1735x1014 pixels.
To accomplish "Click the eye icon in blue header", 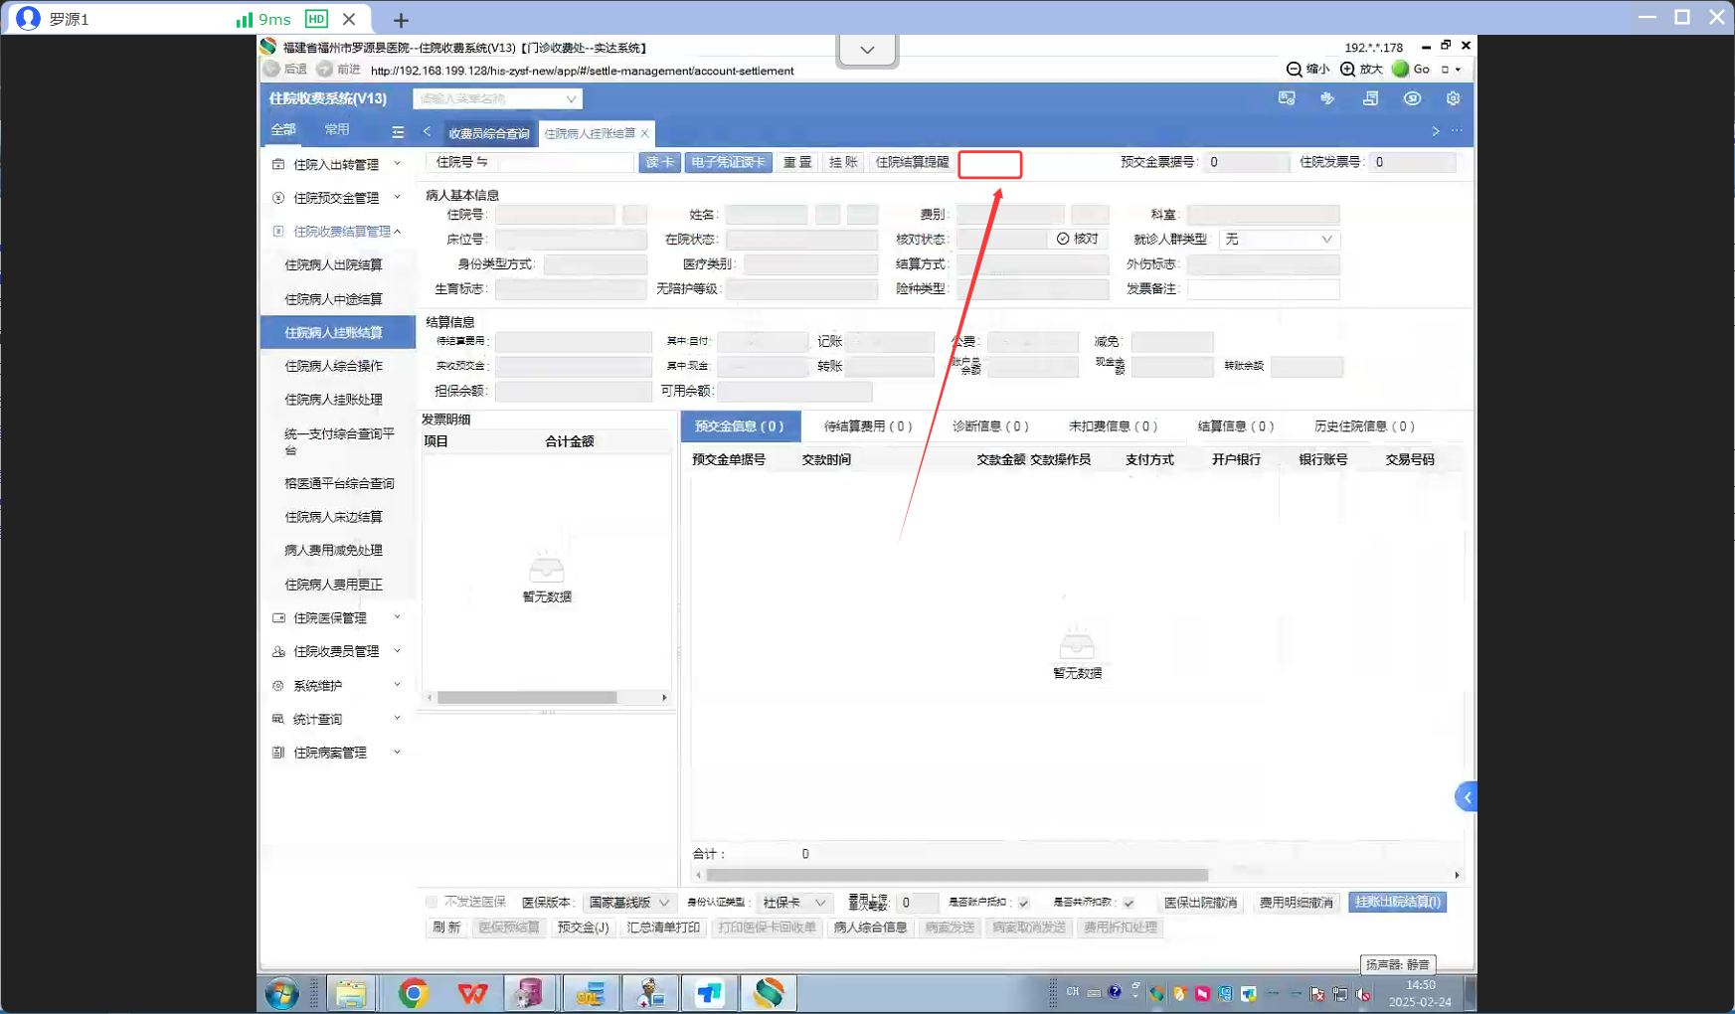I will pos(1412,98).
